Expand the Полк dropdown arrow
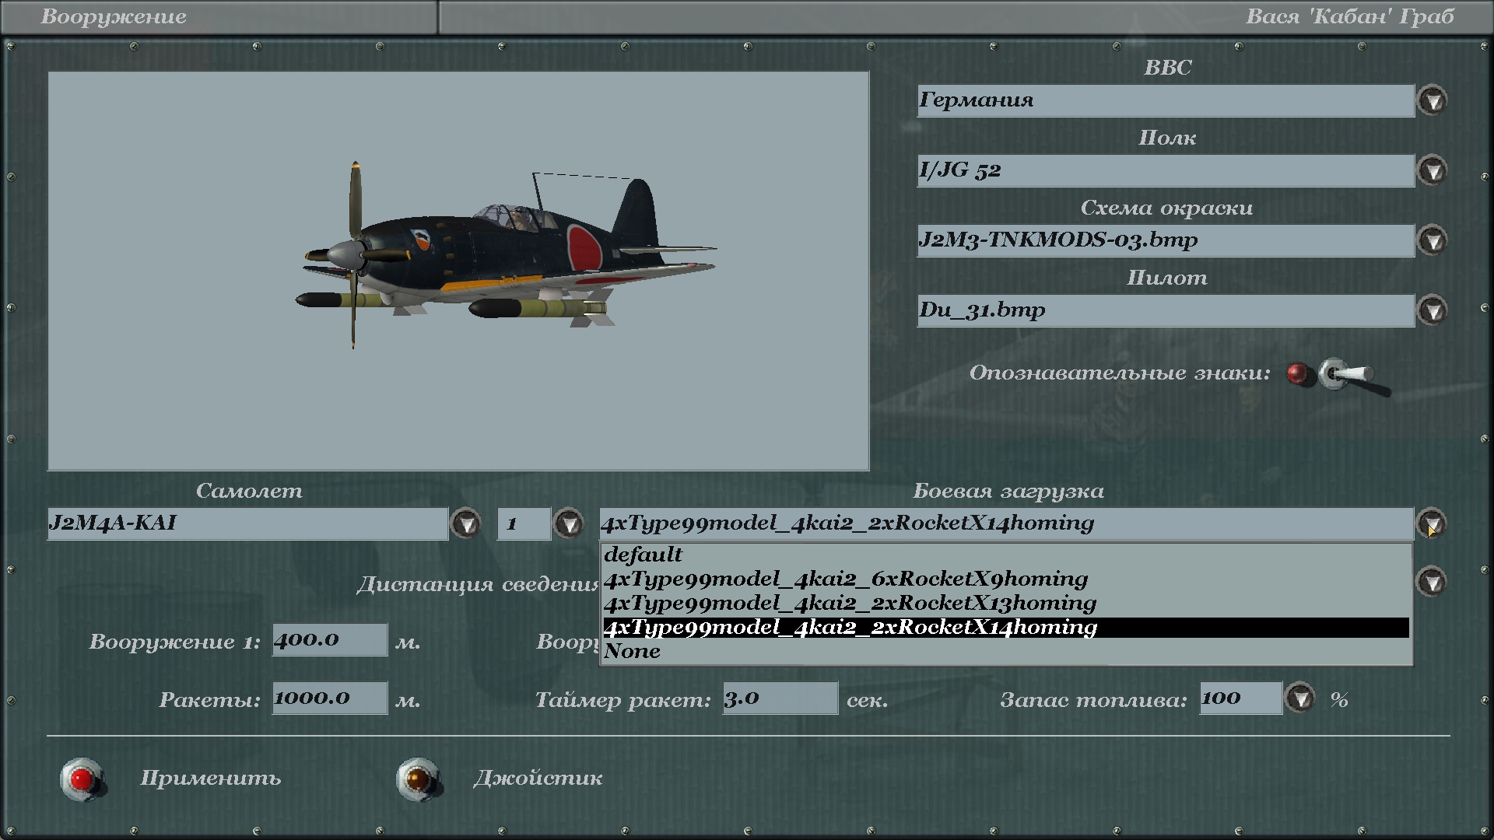This screenshot has width=1494, height=840. click(x=1432, y=171)
